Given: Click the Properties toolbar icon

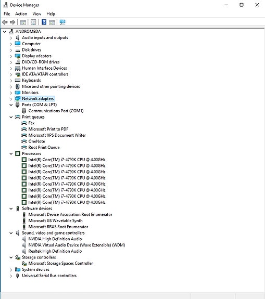Looking at the screenshot, I should coord(33,22).
